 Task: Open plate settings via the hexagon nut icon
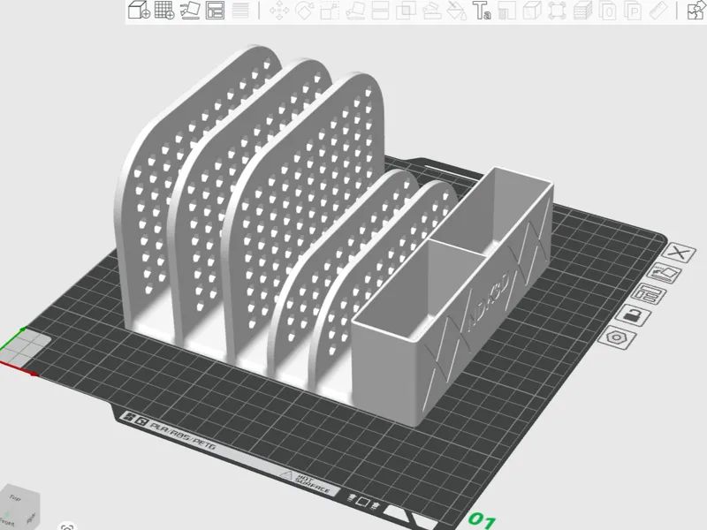point(616,337)
